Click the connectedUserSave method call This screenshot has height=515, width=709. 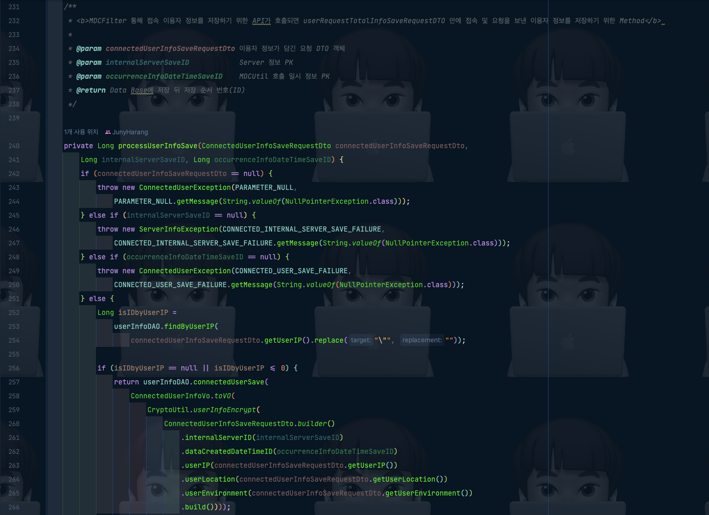point(229,382)
